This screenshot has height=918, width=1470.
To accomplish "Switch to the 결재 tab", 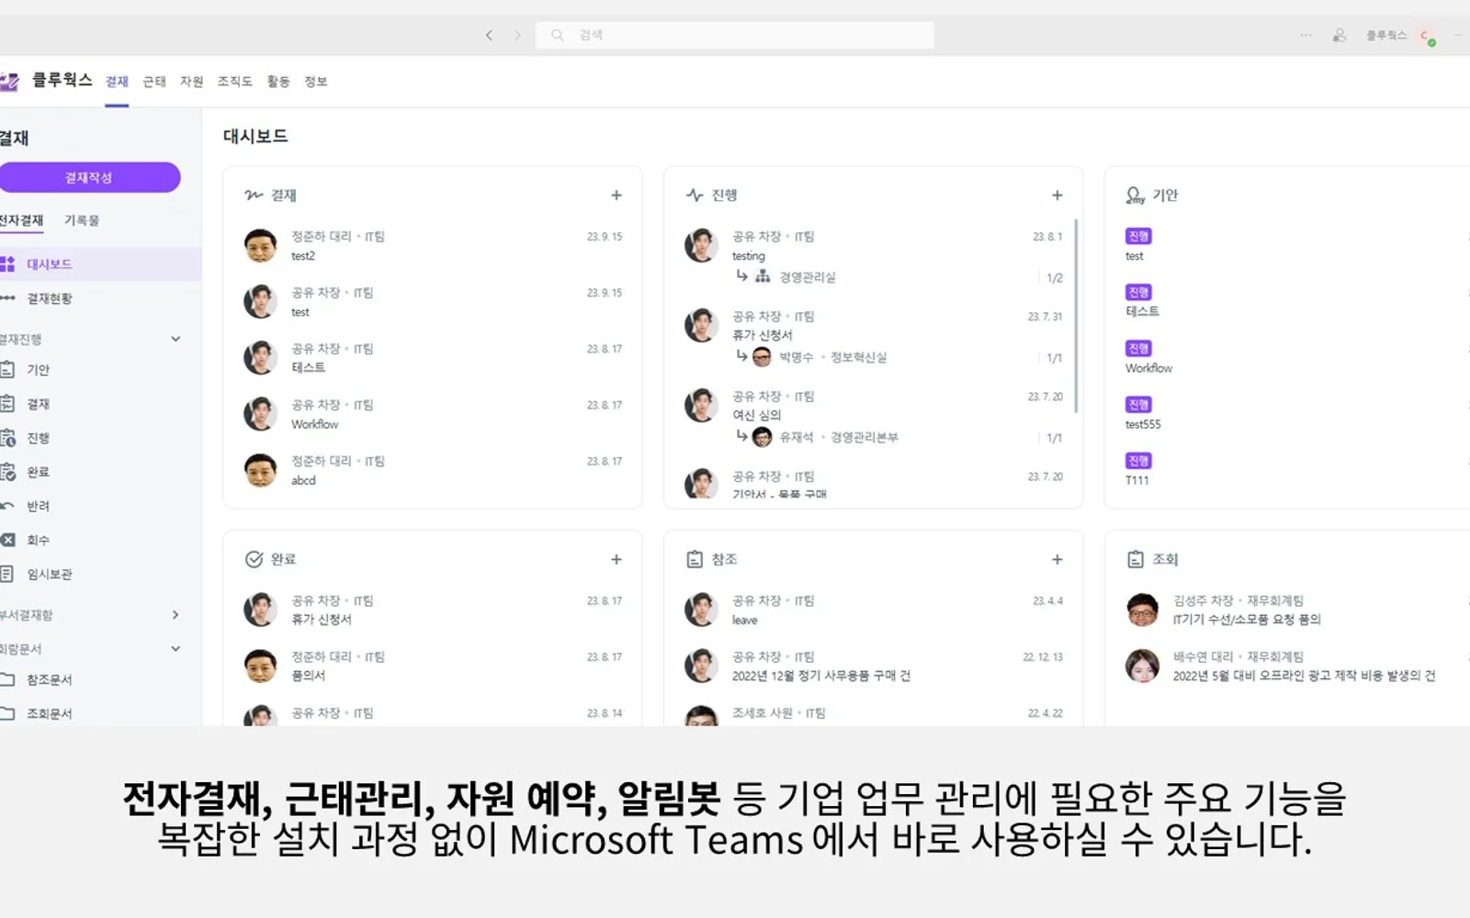I will (117, 82).
